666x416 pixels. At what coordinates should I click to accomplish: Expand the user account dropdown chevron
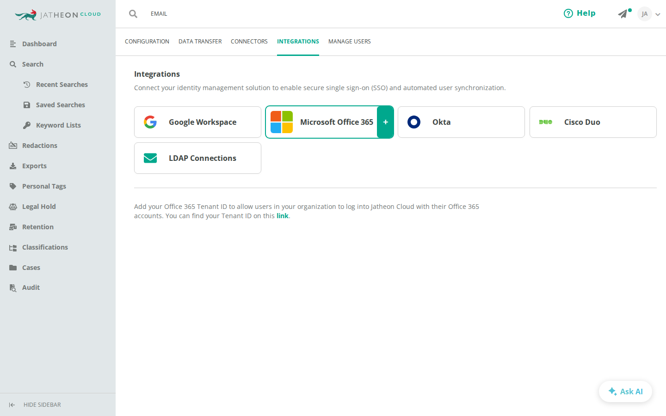(658, 14)
